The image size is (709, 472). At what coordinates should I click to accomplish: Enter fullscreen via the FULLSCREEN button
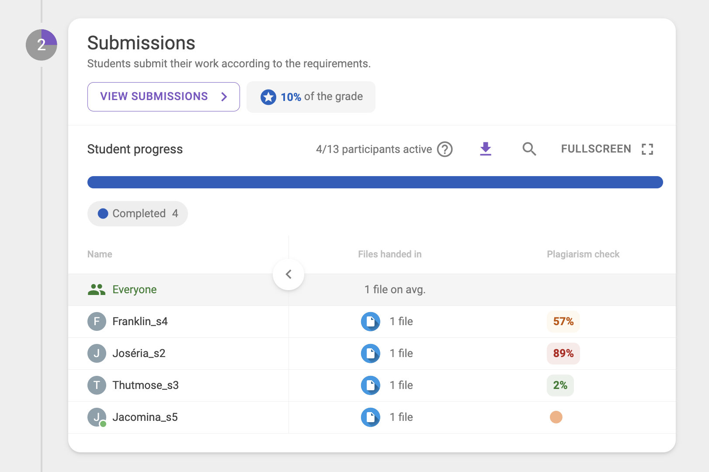607,149
